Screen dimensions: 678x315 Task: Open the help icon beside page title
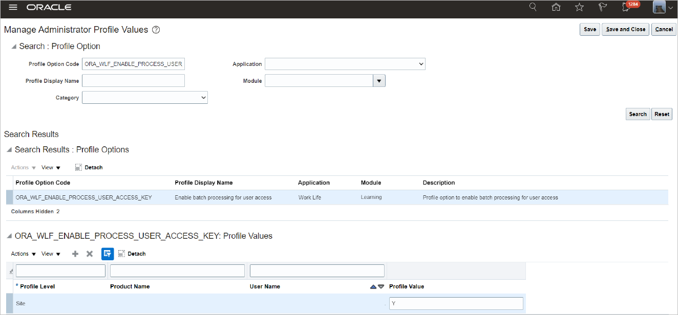point(156,30)
